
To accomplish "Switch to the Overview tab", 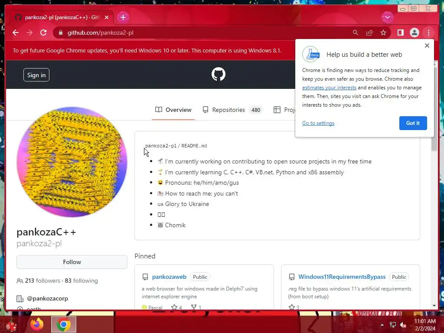I will point(173,110).
